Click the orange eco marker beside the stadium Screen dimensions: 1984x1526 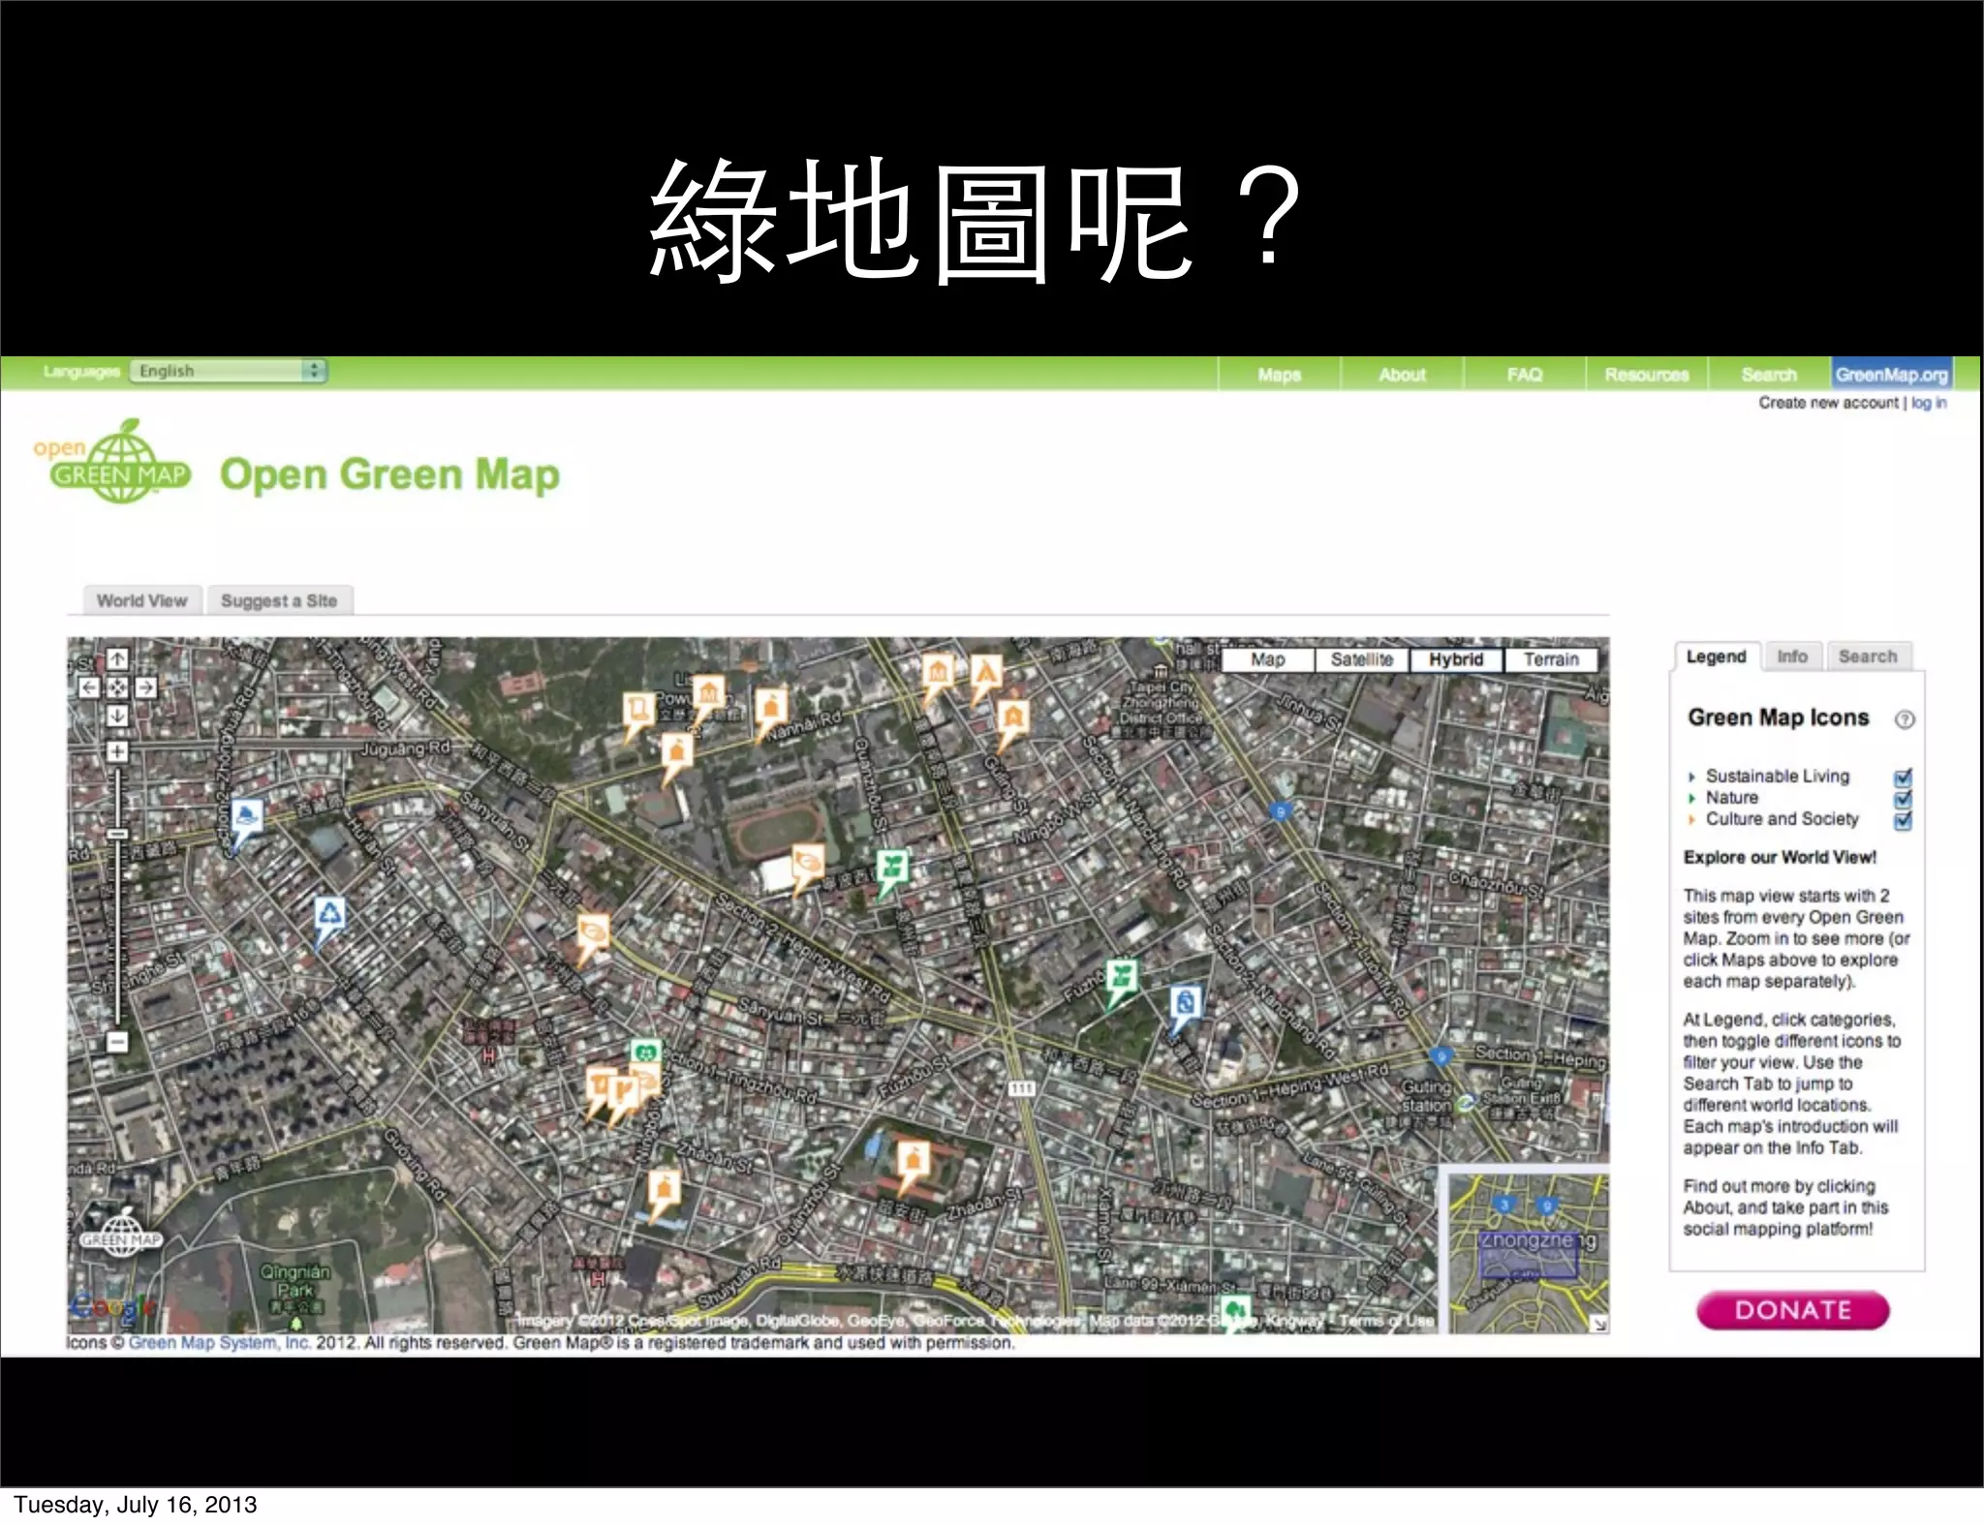click(x=808, y=862)
